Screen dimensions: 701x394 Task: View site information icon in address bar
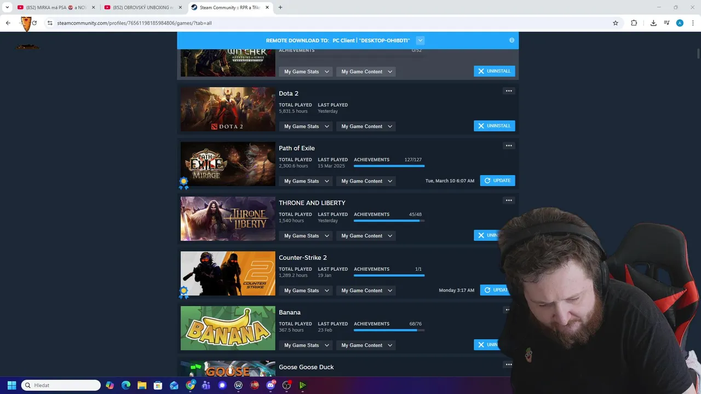(x=50, y=23)
